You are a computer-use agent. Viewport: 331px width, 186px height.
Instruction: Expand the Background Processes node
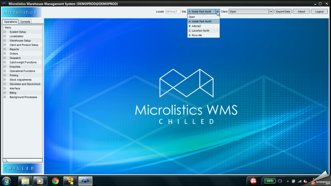click(x=4, y=97)
